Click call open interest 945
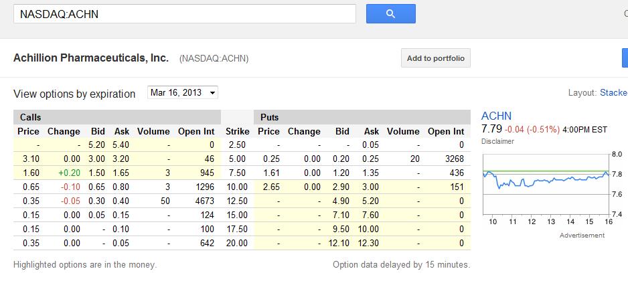Image resolution: width=628 pixels, height=281 pixels. [207, 173]
